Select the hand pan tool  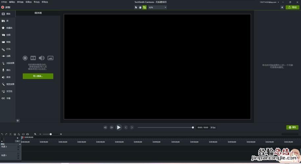[140, 7]
